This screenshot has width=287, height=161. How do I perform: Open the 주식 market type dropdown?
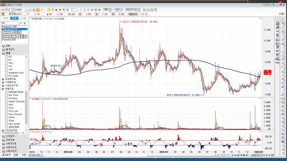pos(13,10)
